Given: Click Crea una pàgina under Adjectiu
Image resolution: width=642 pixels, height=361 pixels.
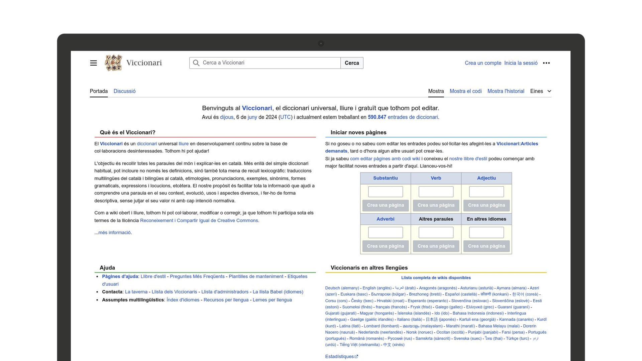Looking at the screenshot, I should (x=487, y=205).
